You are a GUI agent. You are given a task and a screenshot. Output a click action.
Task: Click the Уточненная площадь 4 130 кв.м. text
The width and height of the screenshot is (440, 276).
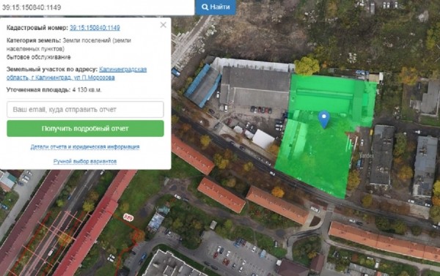(x=54, y=90)
